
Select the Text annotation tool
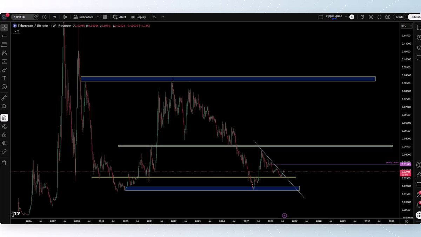pos(4,78)
